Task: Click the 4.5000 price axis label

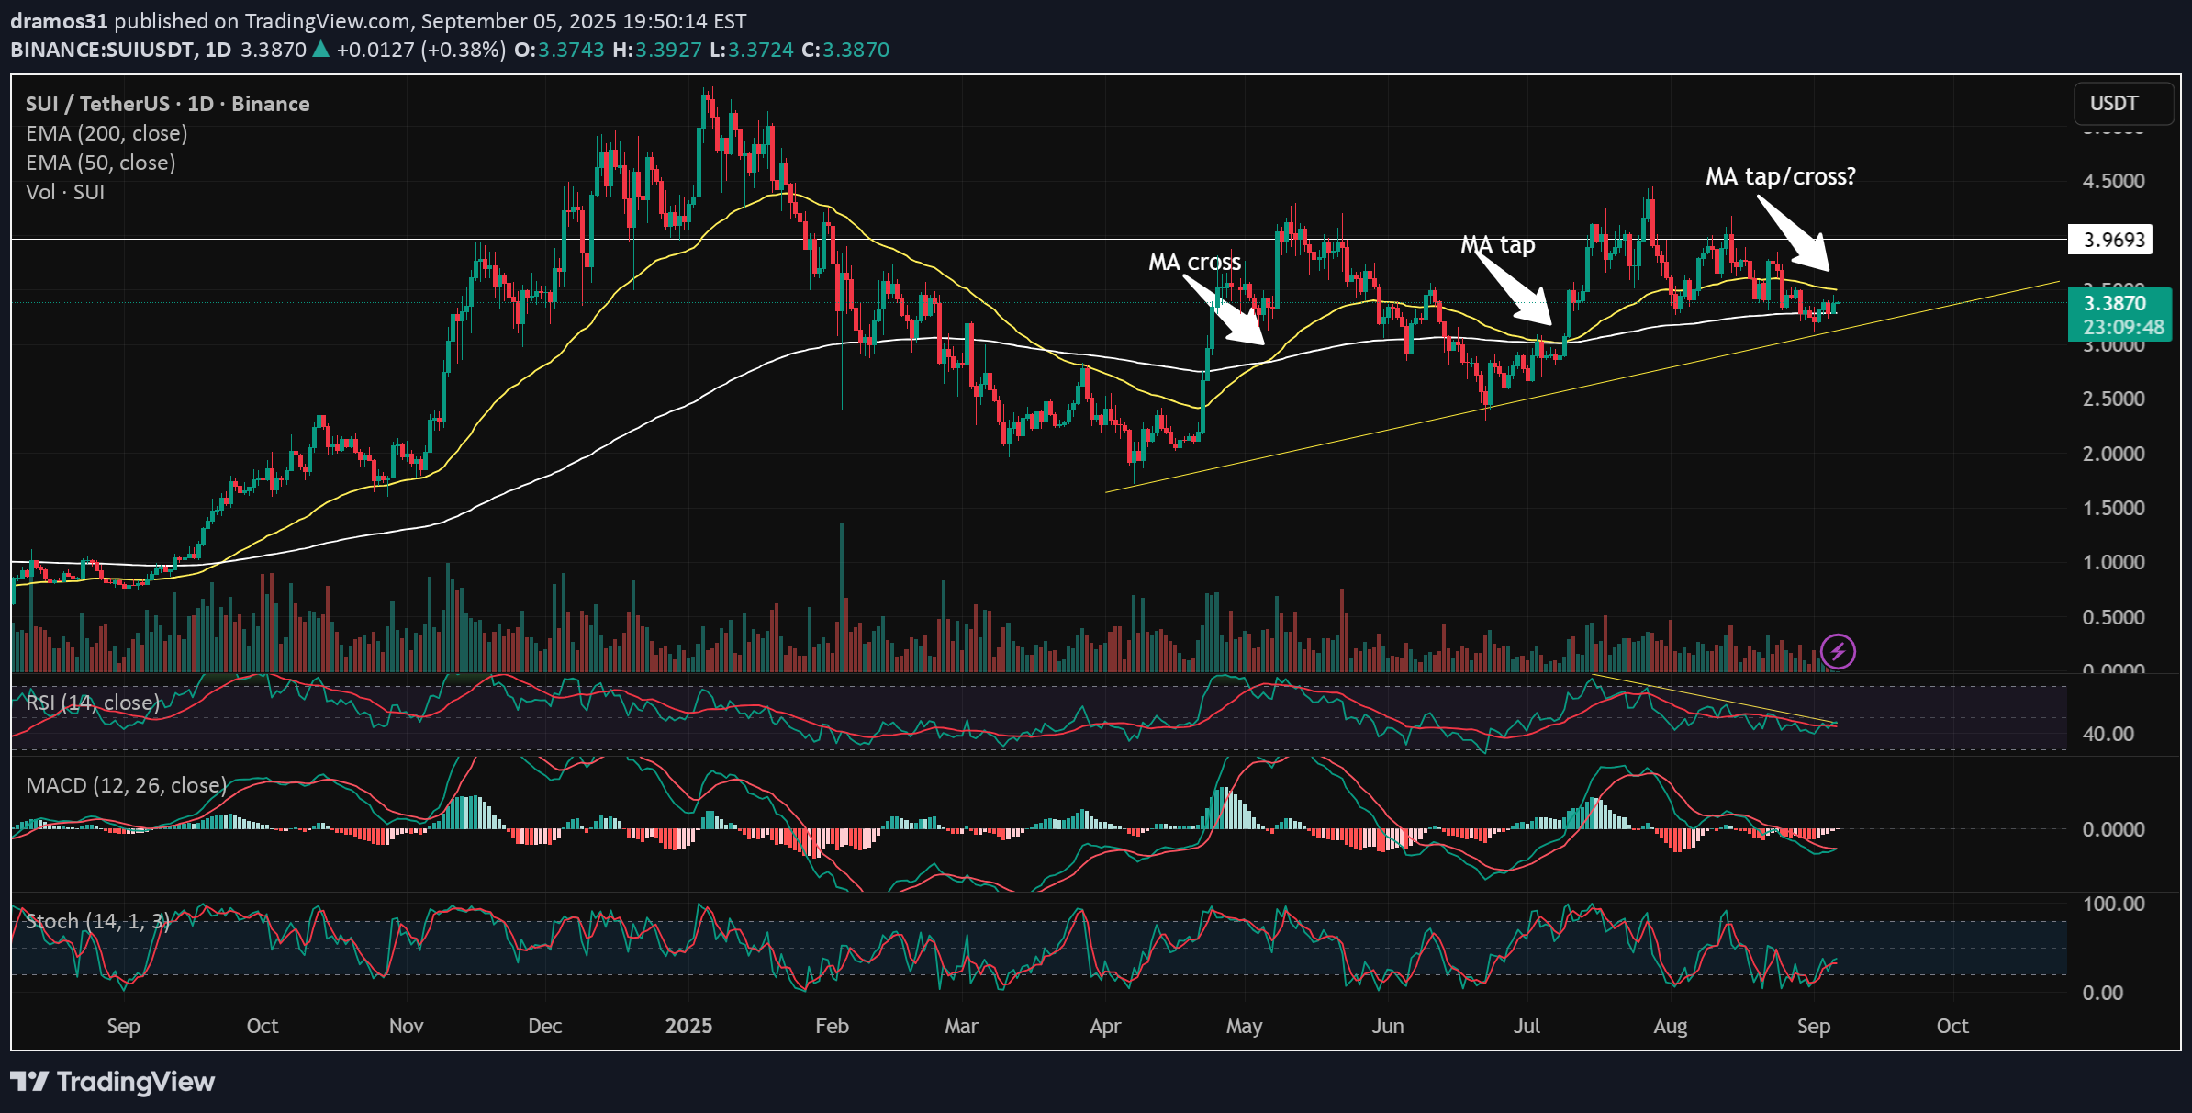Action: (x=2114, y=181)
